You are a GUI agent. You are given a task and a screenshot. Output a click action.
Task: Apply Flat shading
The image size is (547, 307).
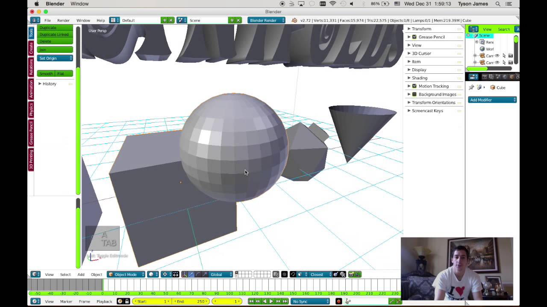(64, 74)
